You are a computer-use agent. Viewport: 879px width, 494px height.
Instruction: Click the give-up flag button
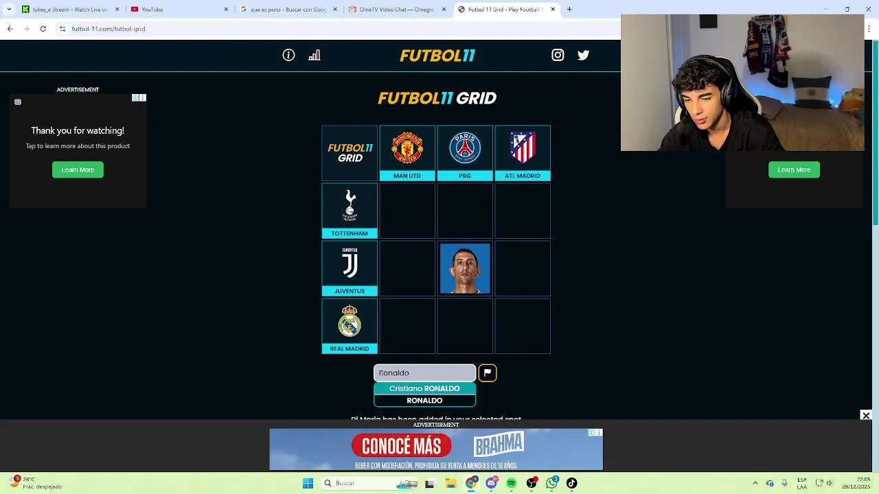tap(487, 373)
